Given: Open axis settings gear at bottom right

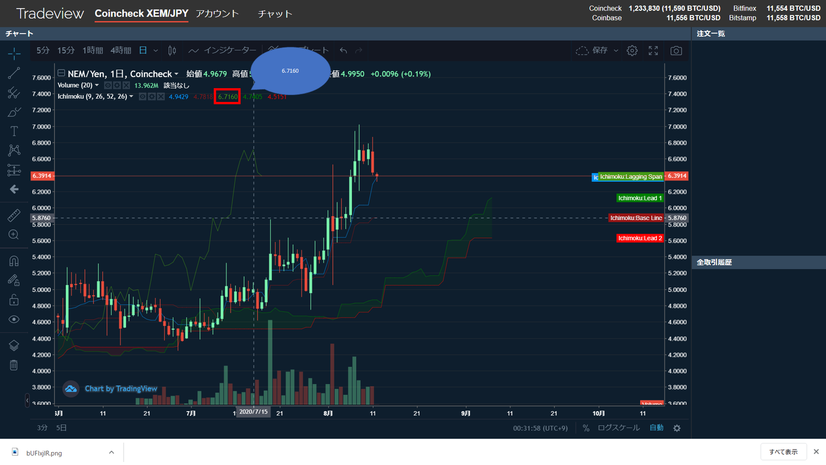Looking at the screenshot, I should 677,428.
